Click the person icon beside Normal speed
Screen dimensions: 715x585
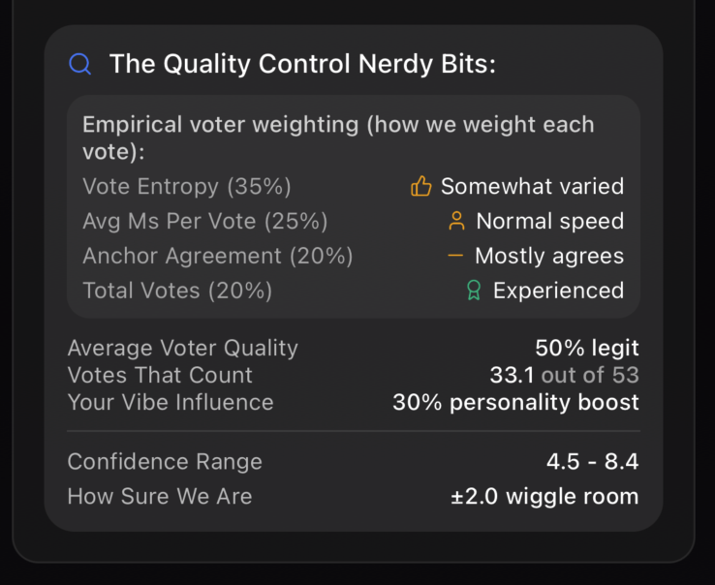pos(456,221)
